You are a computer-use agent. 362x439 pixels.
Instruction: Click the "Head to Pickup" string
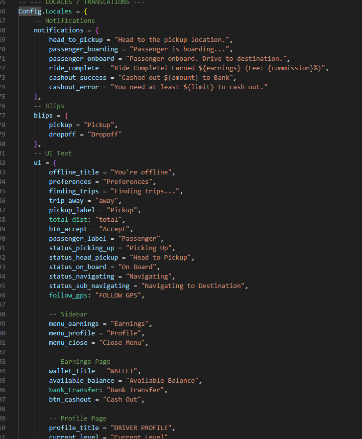click(x=160, y=258)
